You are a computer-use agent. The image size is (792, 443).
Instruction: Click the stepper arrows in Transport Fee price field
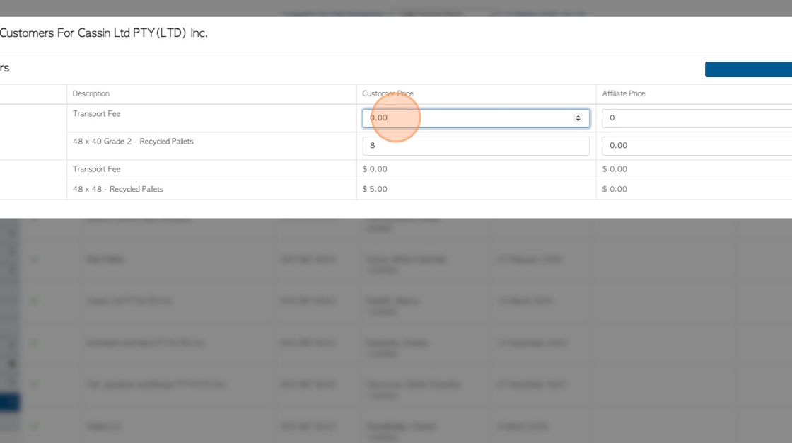578,118
